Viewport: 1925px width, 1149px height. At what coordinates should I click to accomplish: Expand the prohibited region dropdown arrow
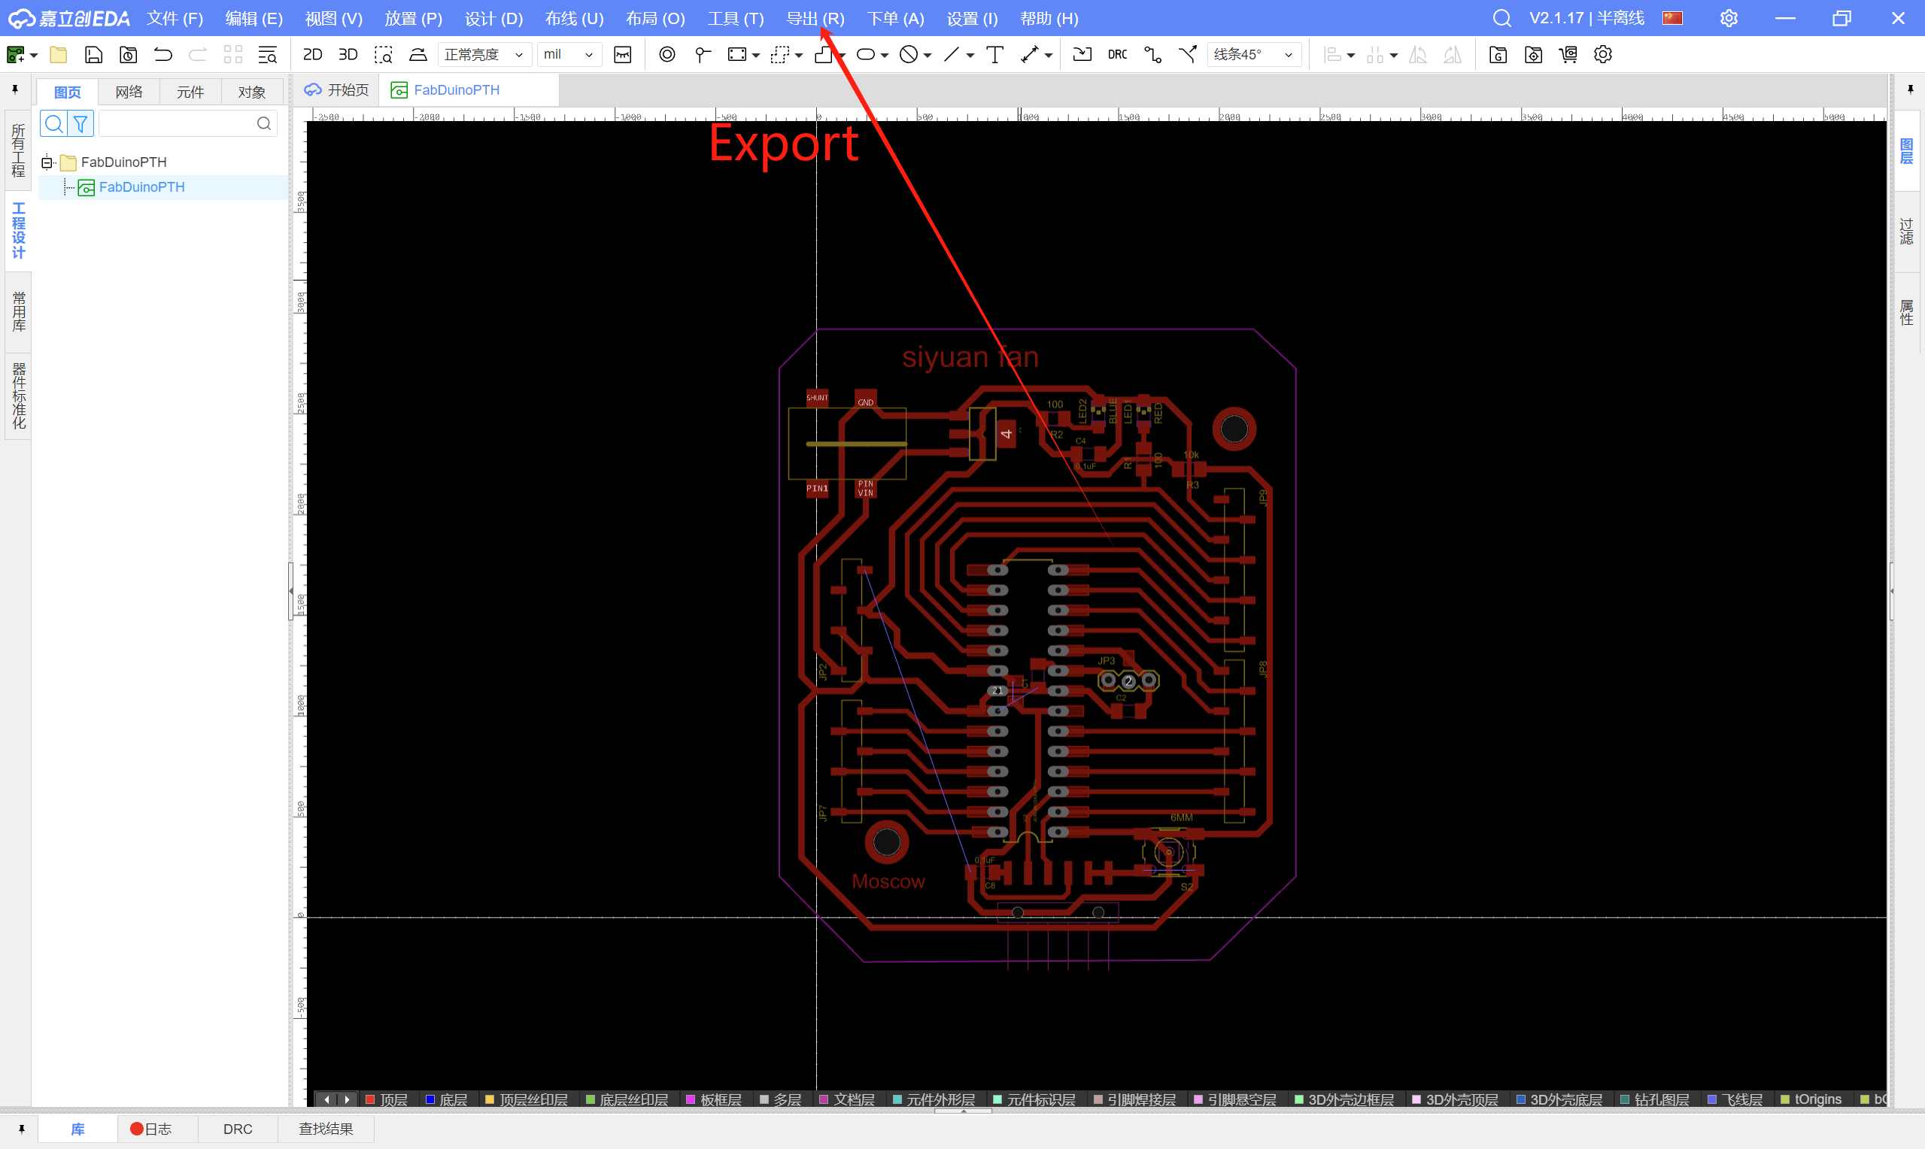click(x=927, y=56)
